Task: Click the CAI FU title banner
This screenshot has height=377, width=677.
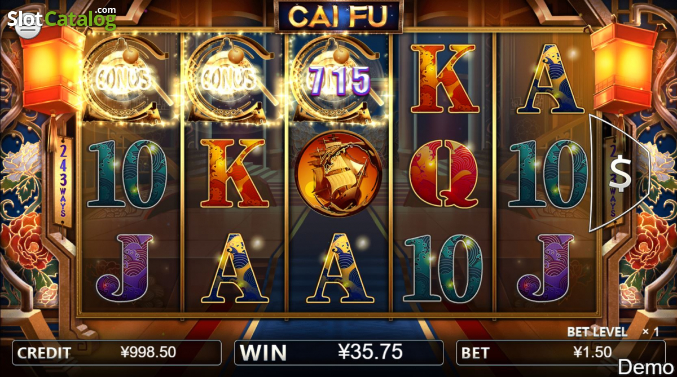Action: [x=338, y=16]
